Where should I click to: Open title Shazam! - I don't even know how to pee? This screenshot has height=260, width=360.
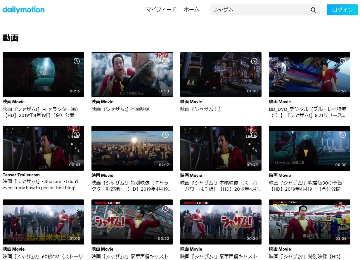pyautogui.click(x=41, y=185)
